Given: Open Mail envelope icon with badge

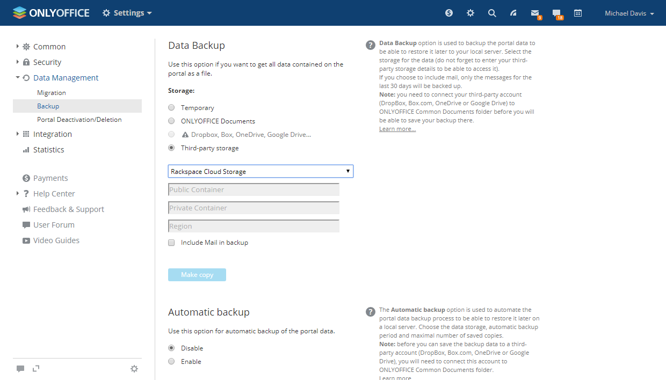Looking at the screenshot, I should 535,13.
